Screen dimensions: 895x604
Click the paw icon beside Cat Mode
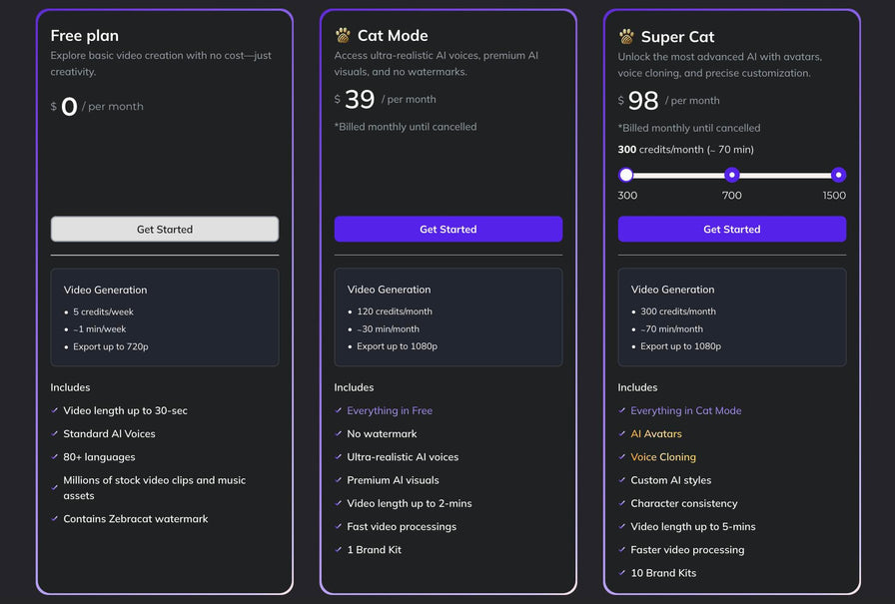343,36
